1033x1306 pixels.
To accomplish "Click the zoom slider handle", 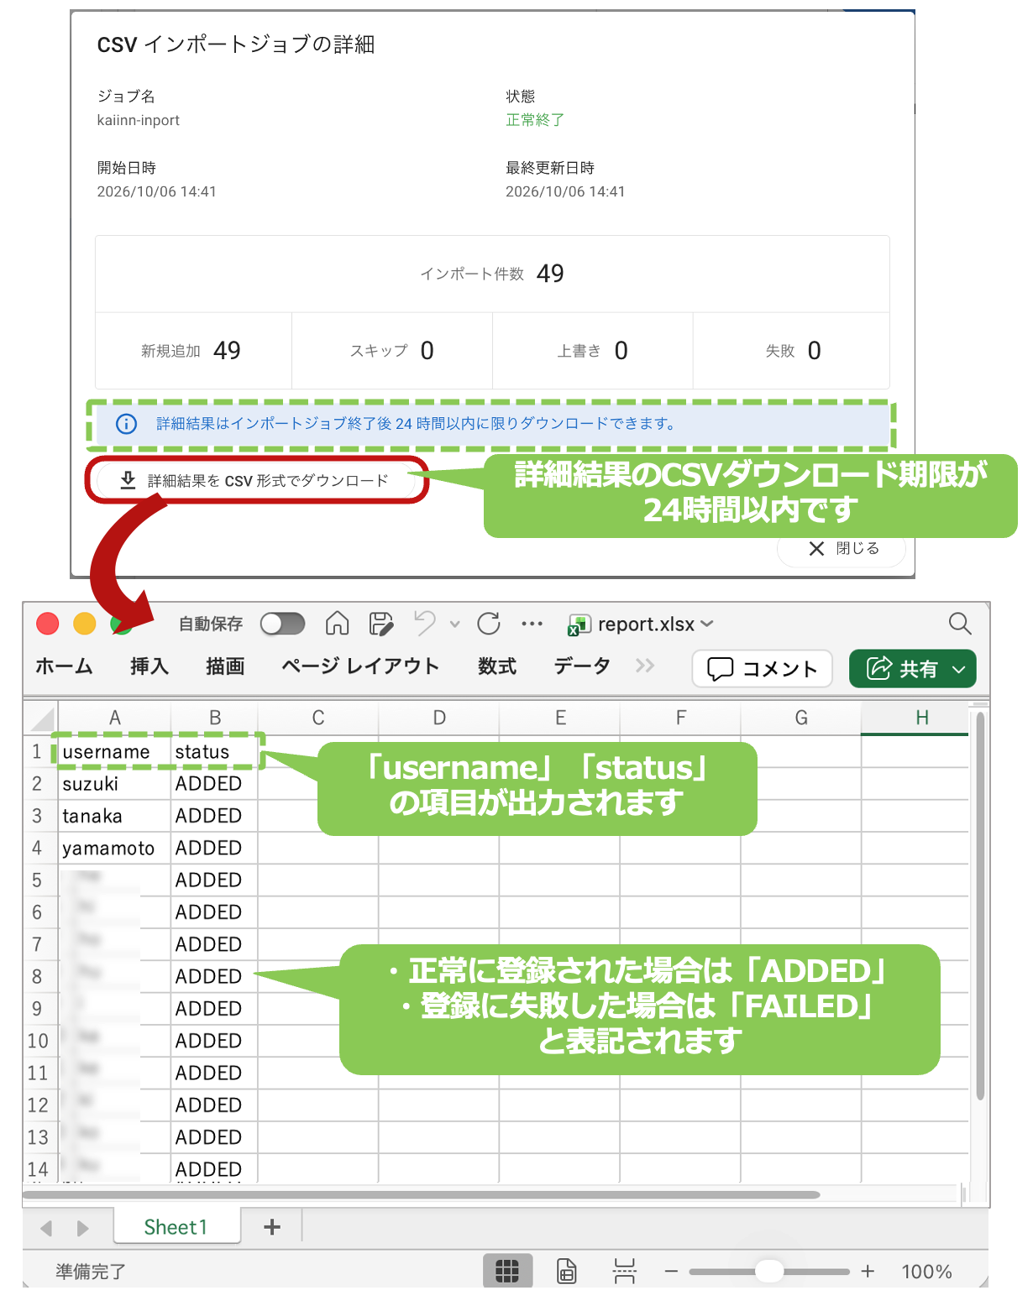I will coord(768,1272).
